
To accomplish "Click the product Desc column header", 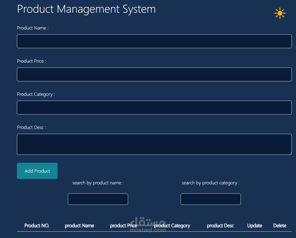I will coord(220,226).
